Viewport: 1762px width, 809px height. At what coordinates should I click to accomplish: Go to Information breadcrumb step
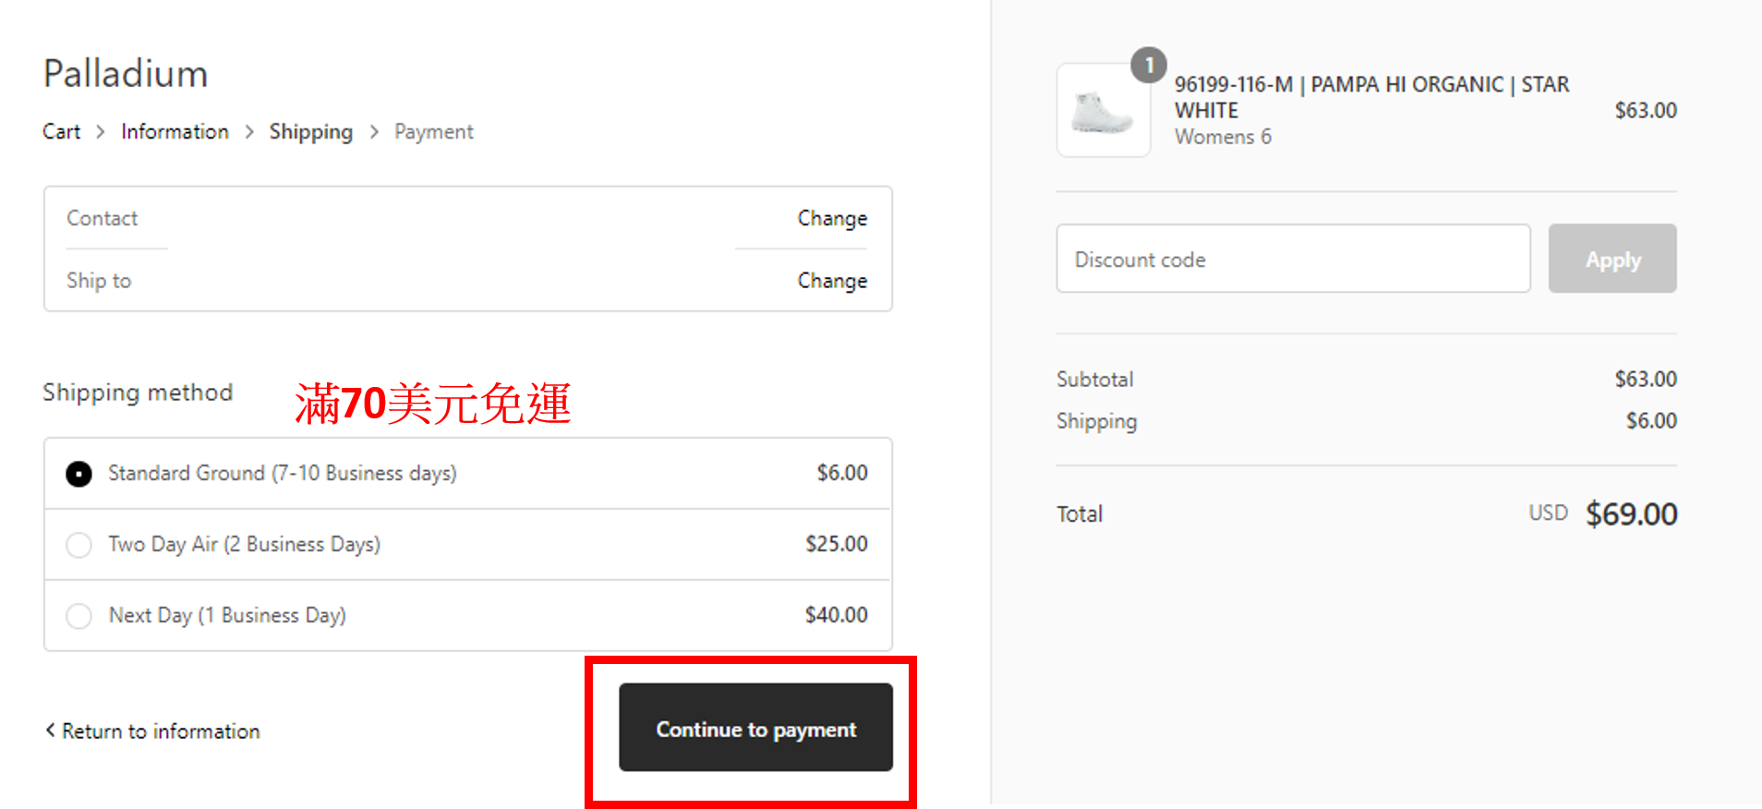click(x=175, y=132)
